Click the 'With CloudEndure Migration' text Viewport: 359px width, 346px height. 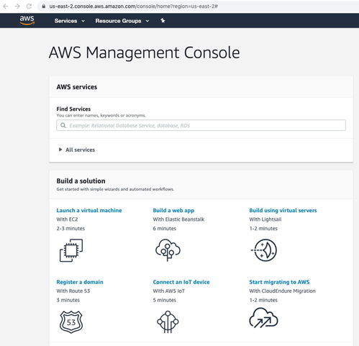click(x=283, y=291)
